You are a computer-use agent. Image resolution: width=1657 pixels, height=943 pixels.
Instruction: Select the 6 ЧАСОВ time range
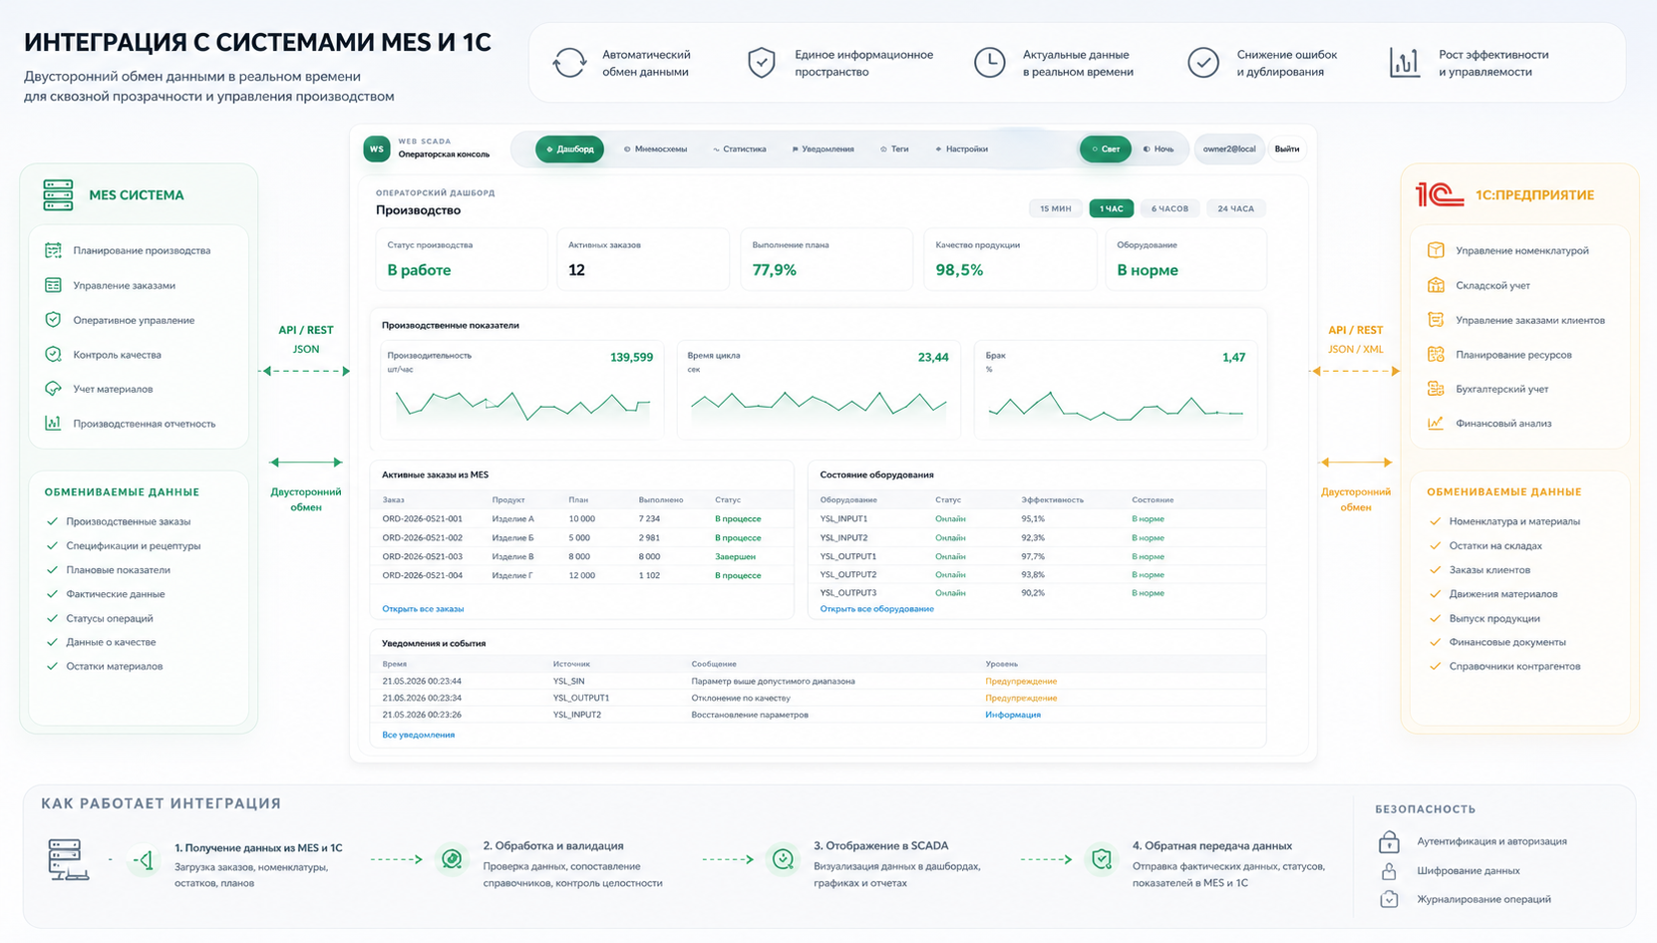point(1169,208)
